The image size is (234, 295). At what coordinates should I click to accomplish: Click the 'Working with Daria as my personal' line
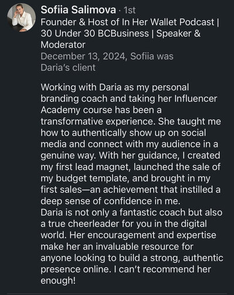tap(115, 87)
